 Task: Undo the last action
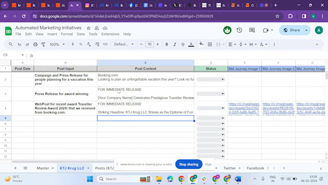point(19,44)
